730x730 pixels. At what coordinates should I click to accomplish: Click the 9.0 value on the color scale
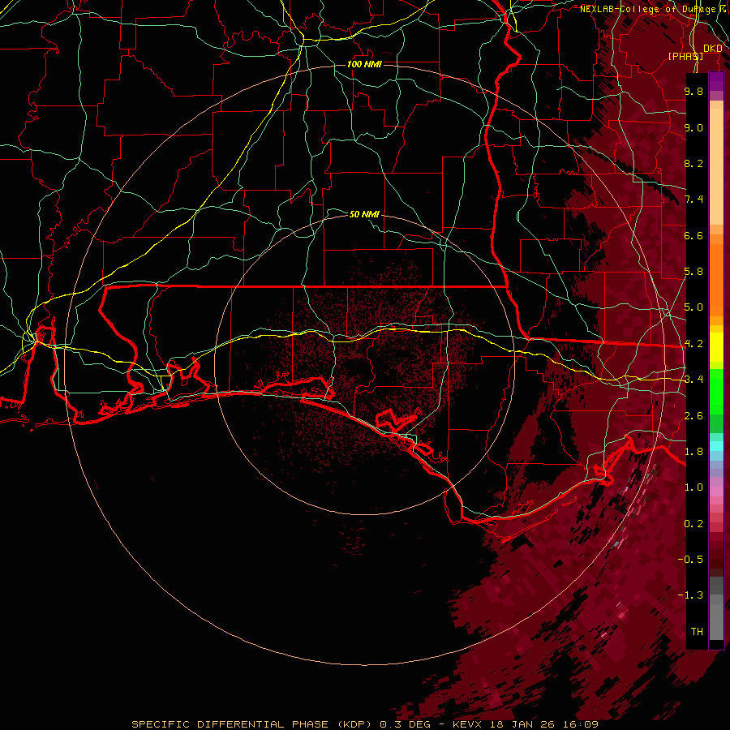pyautogui.click(x=693, y=127)
